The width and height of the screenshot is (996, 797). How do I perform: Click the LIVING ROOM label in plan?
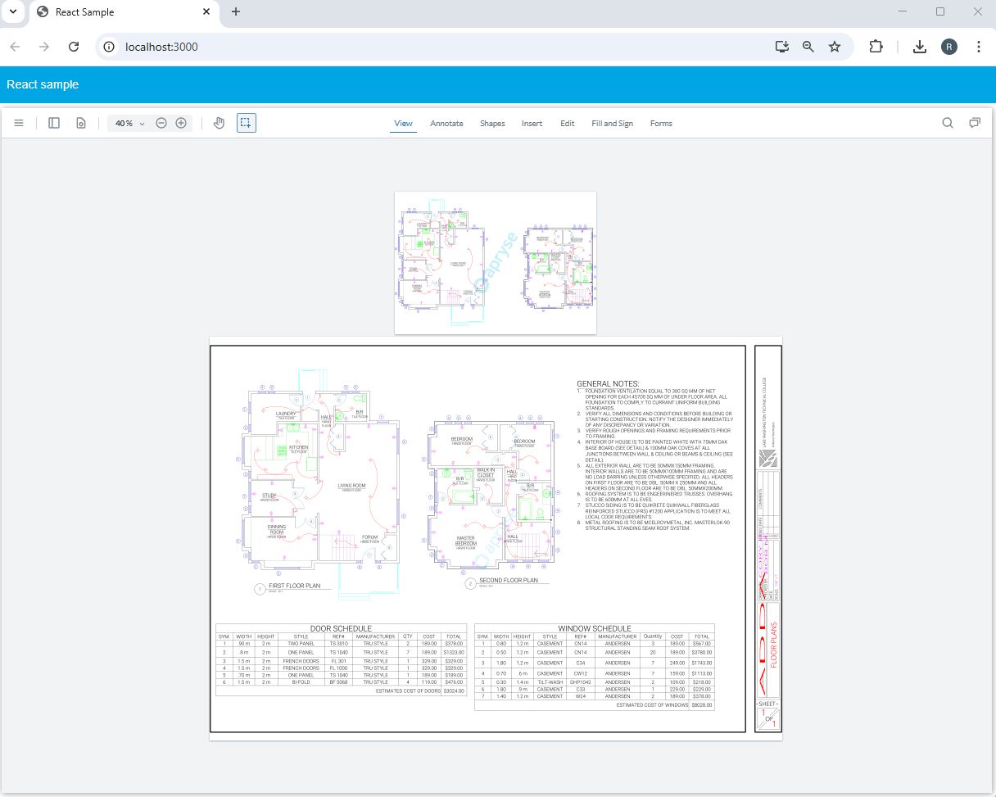click(351, 486)
